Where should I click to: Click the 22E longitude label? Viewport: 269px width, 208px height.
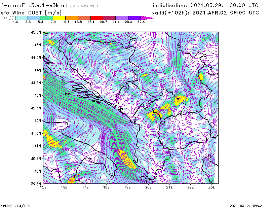tap(190, 187)
